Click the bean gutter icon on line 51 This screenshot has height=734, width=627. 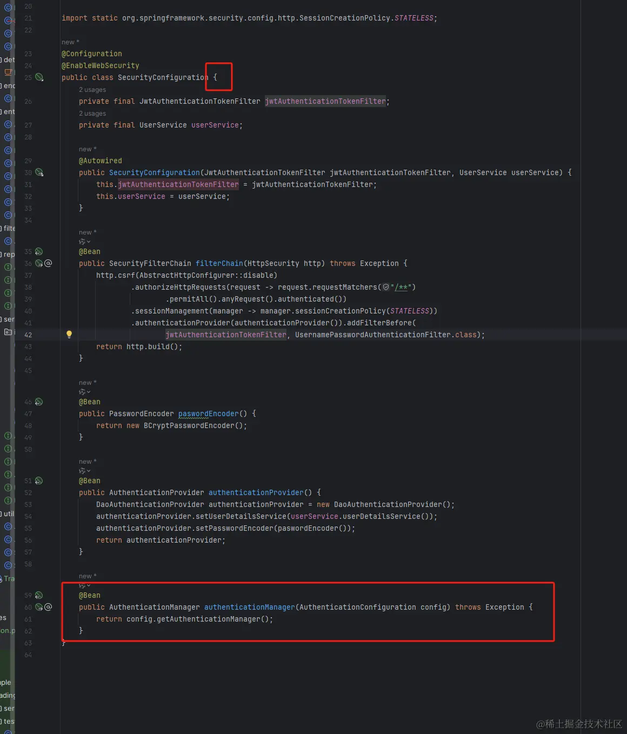coord(39,481)
